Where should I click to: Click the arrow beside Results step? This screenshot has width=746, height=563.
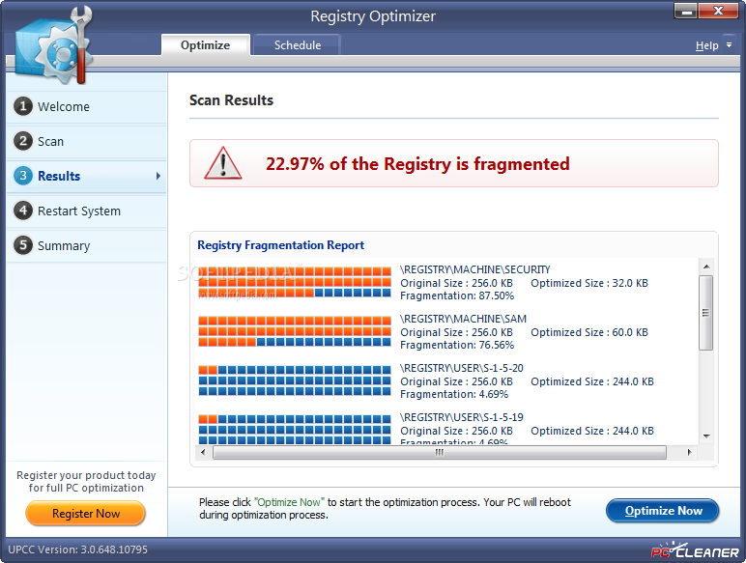[158, 176]
